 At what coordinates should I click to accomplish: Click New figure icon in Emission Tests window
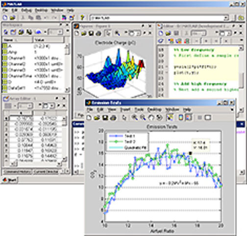89,118
